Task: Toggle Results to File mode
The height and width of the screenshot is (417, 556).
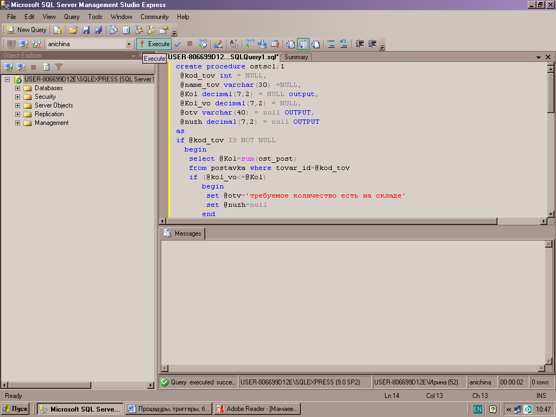Action: (315, 44)
